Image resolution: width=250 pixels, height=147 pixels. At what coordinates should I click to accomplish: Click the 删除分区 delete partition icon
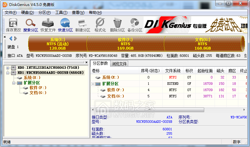point(117,25)
